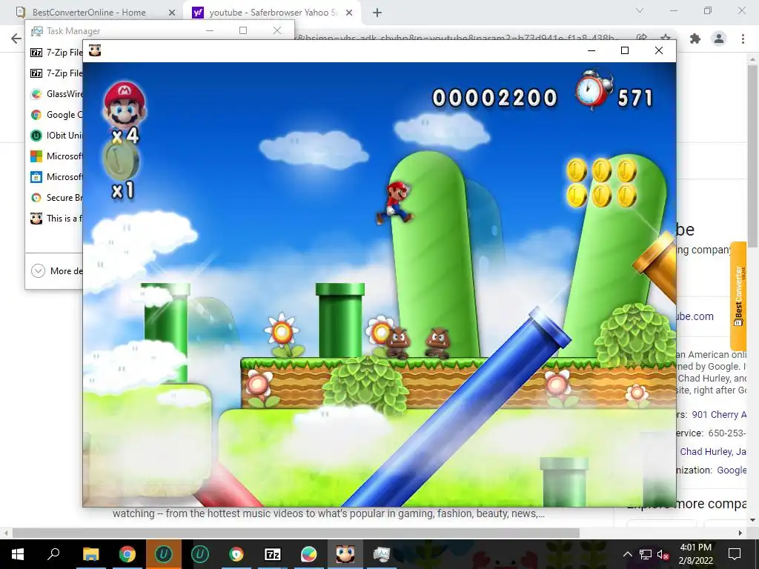Open Secure Browser taskbar icon

coord(236,554)
